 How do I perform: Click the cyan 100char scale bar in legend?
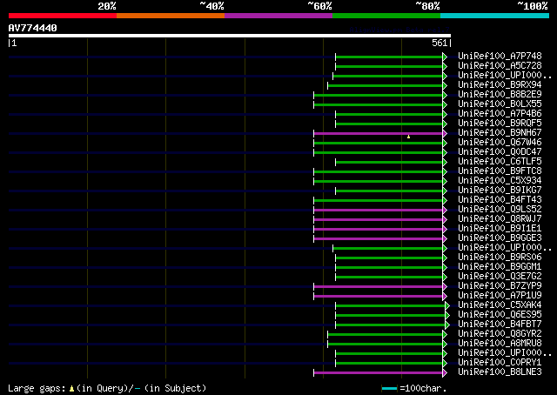point(389,389)
